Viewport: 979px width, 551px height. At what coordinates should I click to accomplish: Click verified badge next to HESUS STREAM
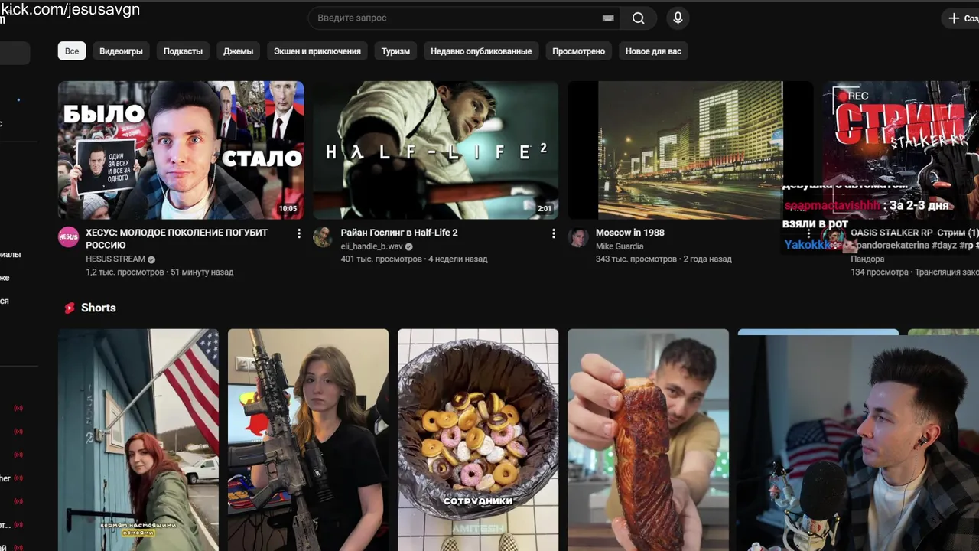point(151,259)
